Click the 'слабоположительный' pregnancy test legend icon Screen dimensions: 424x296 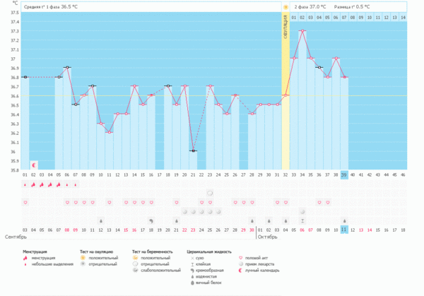[x=136, y=269]
